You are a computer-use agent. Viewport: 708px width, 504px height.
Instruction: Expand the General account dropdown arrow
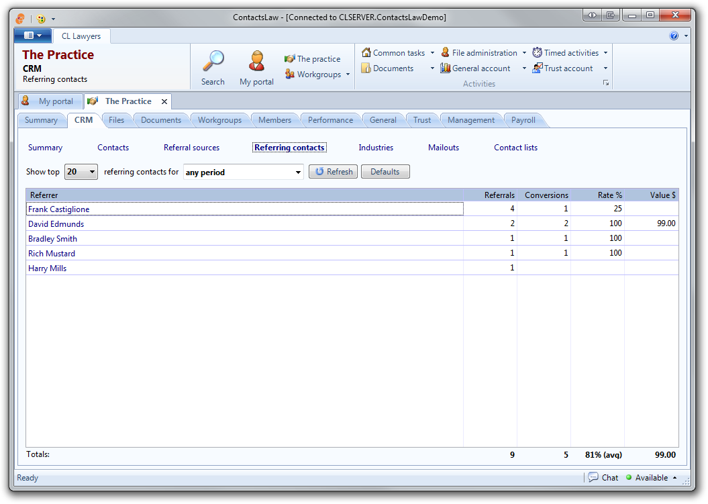(x=524, y=68)
